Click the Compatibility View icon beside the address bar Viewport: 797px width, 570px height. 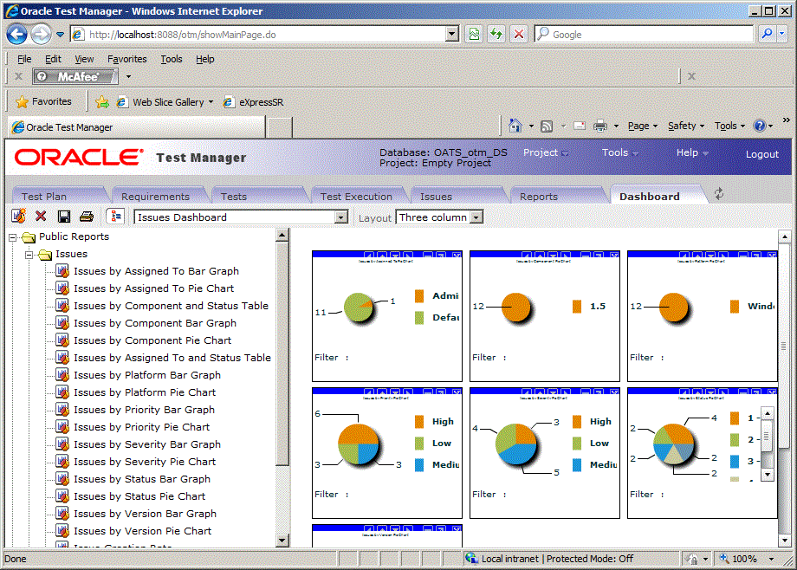[474, 34]
